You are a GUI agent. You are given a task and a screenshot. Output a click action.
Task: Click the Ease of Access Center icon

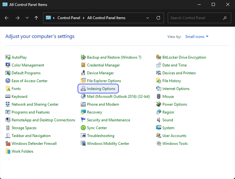pos(8,81)
